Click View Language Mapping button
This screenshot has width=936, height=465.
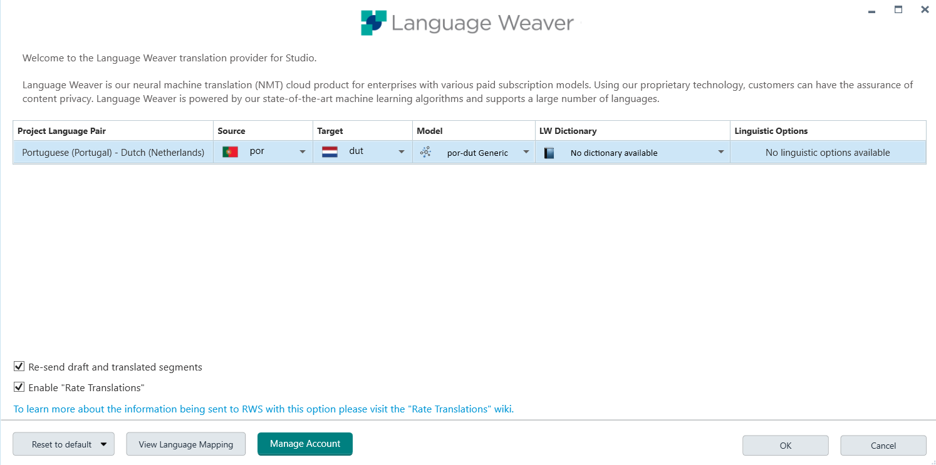pyautogui.click(x=185, y=444)
